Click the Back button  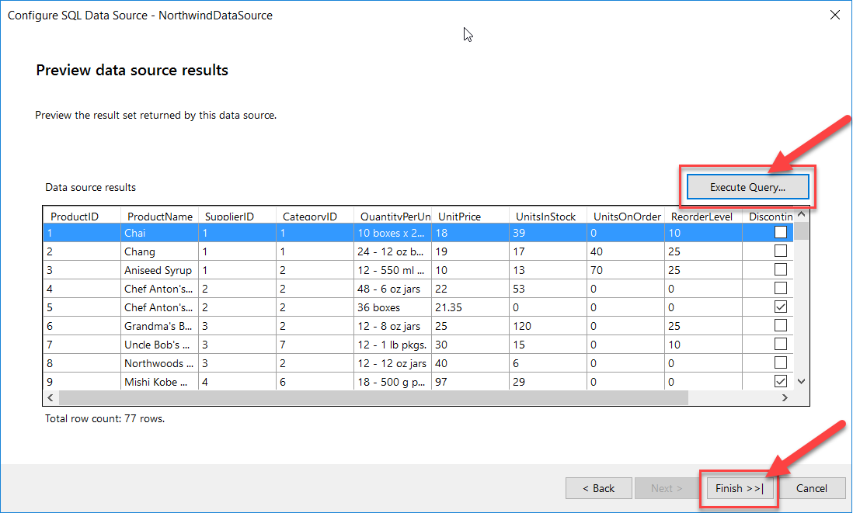[598, 488]
